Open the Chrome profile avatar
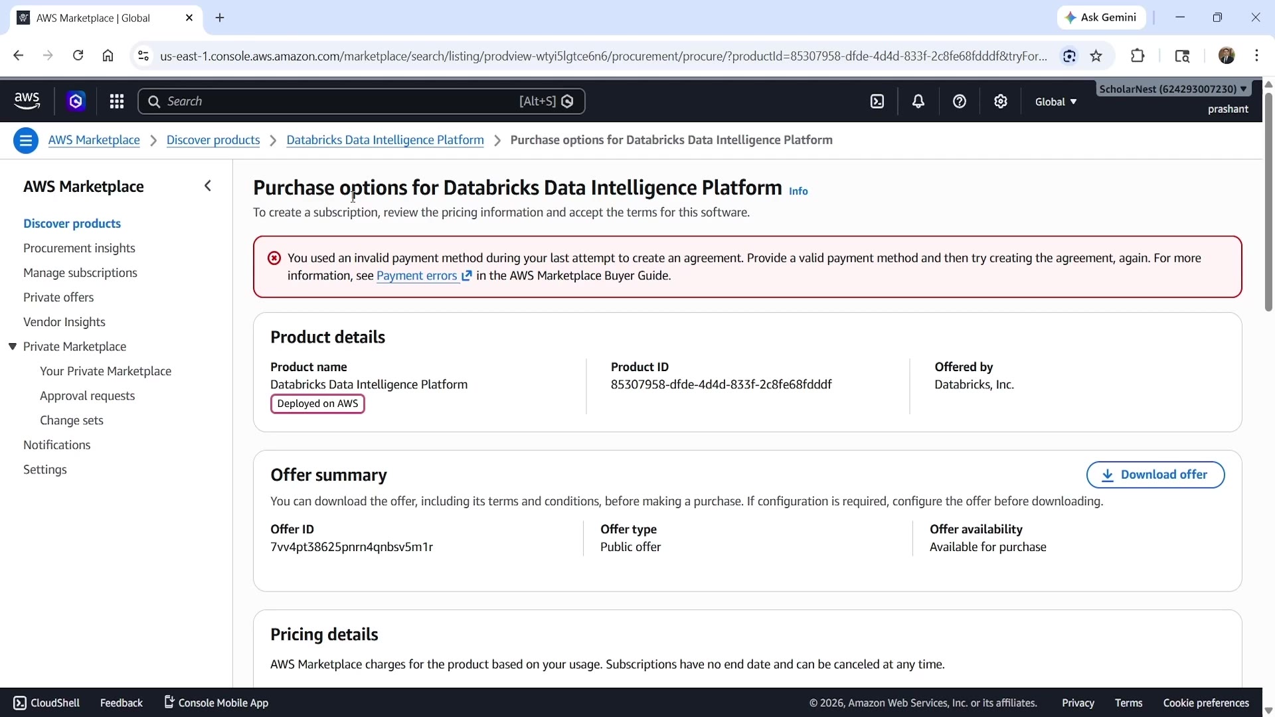 tap(1227, 56)
